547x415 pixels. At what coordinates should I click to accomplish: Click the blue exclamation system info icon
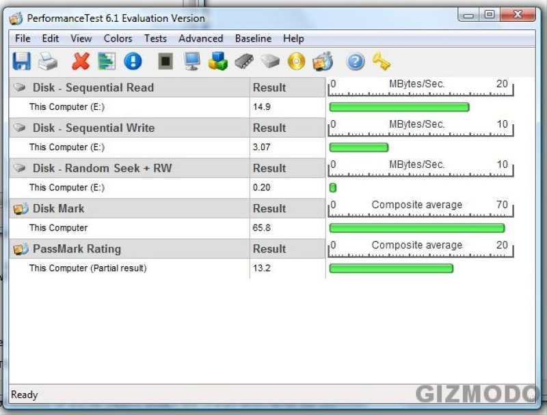(x=133, y=61)
